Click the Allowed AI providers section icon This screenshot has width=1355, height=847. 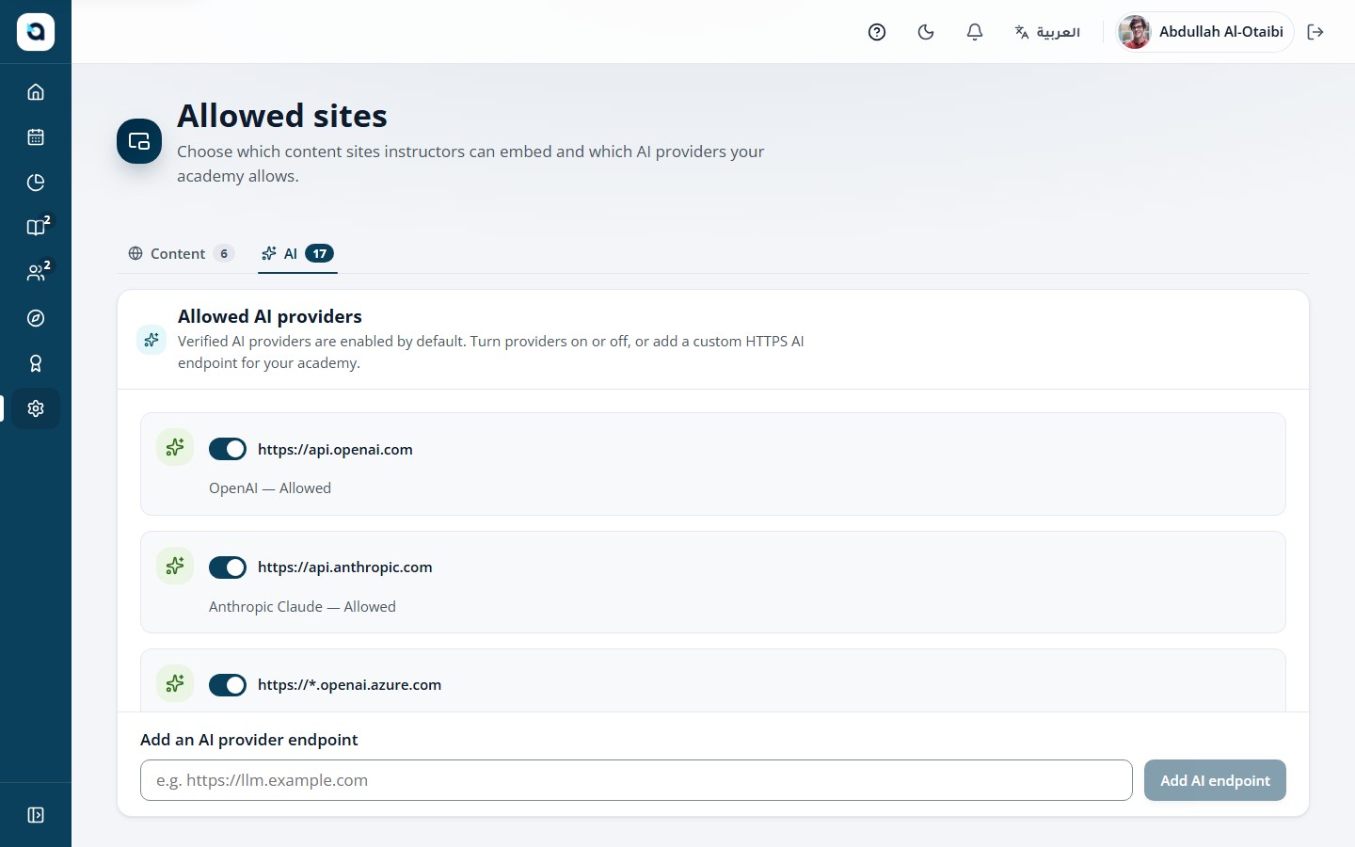pos(151,340)
